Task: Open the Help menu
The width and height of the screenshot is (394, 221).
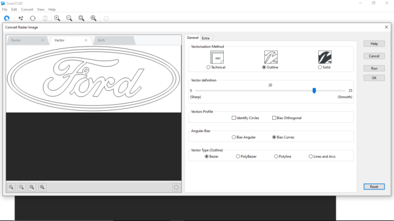Action: point(52,9)
